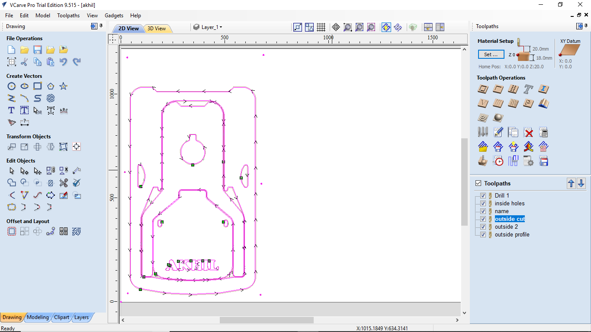Image resolution: width=591 pixels, height=332 pixels.
Task: Uncheck the Drill 1 toolpath checkbox
Action: click(483, 196)
